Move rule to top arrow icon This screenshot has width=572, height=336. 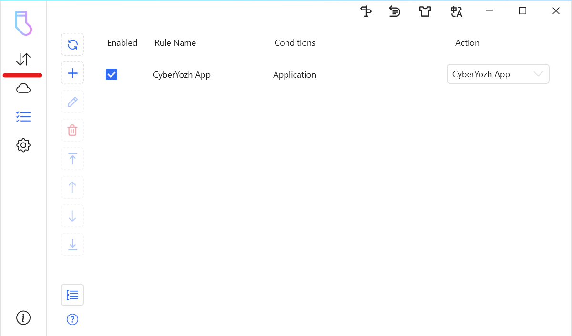coord(72,159)
